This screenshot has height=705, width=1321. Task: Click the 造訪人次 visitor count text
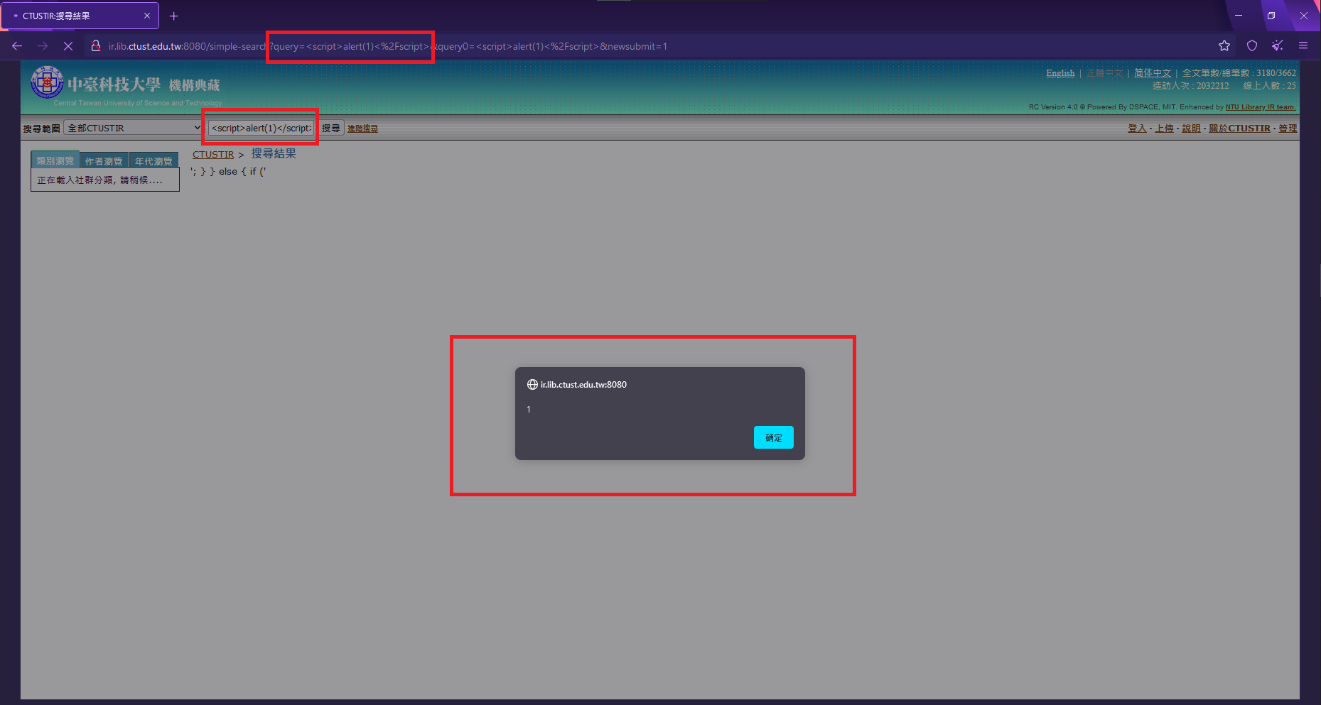pyautogui.click(x=1190, y=86)
